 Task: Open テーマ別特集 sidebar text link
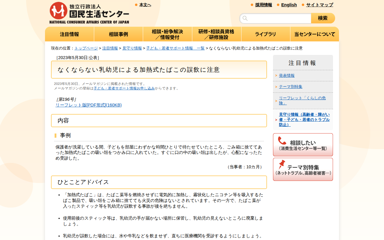click(x=291, y=87)
